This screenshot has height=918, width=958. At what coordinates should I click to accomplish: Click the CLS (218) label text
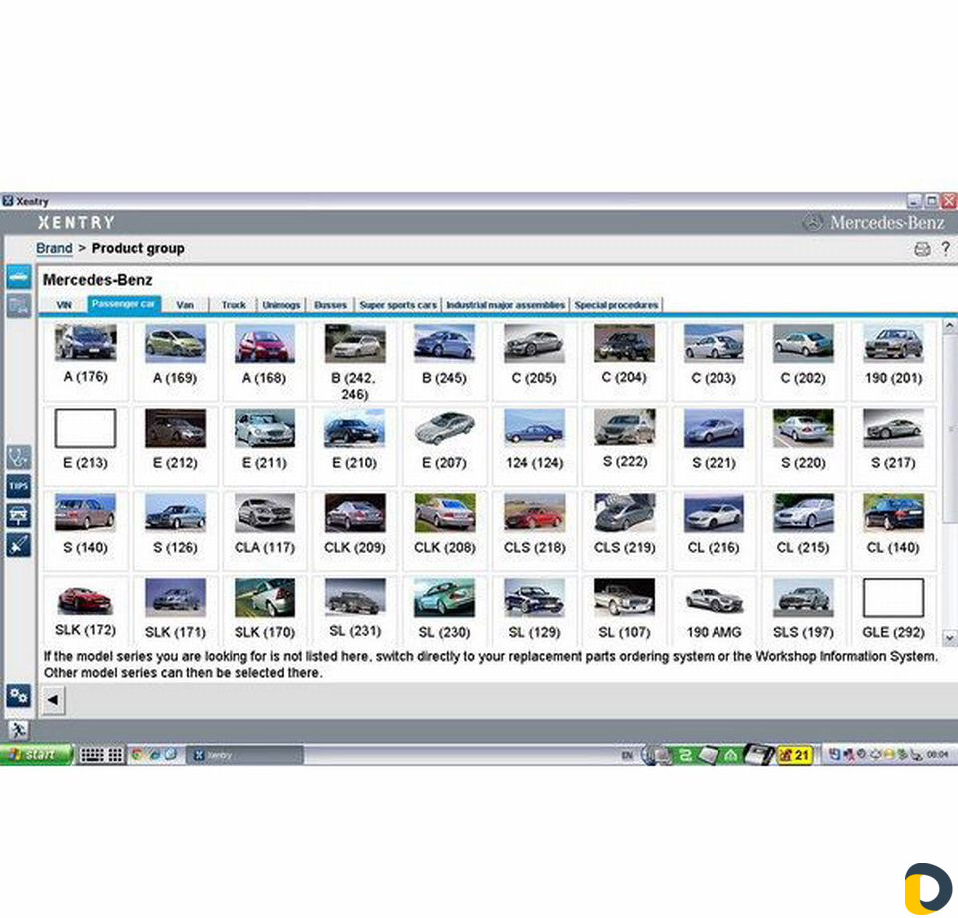tap(534, 547)
